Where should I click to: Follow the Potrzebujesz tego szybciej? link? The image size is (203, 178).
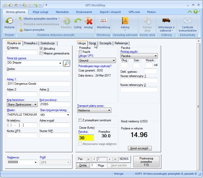(x=95, y=66)
